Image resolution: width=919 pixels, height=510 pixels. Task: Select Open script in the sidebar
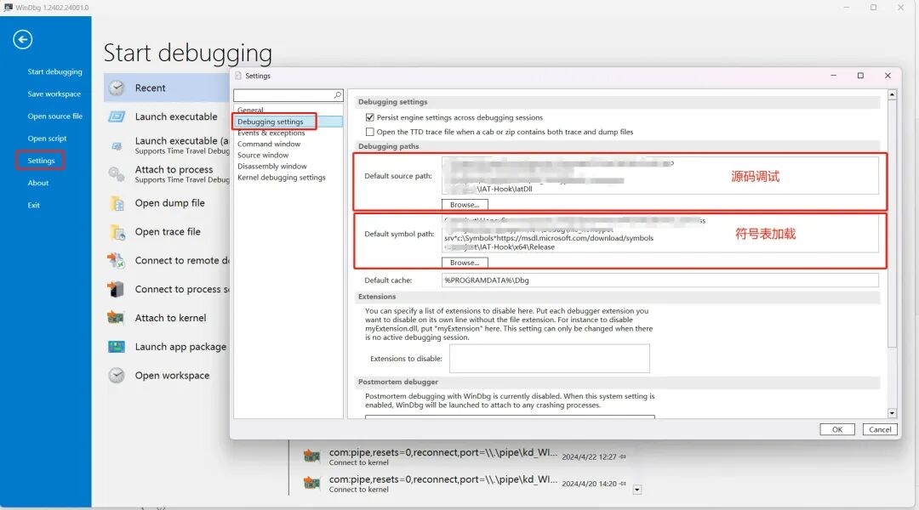coord(47,139)
